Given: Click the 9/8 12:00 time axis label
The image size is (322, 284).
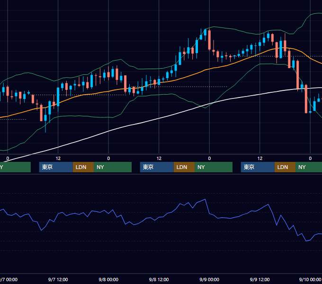Looking at the screenshot, I should point(159,279).
